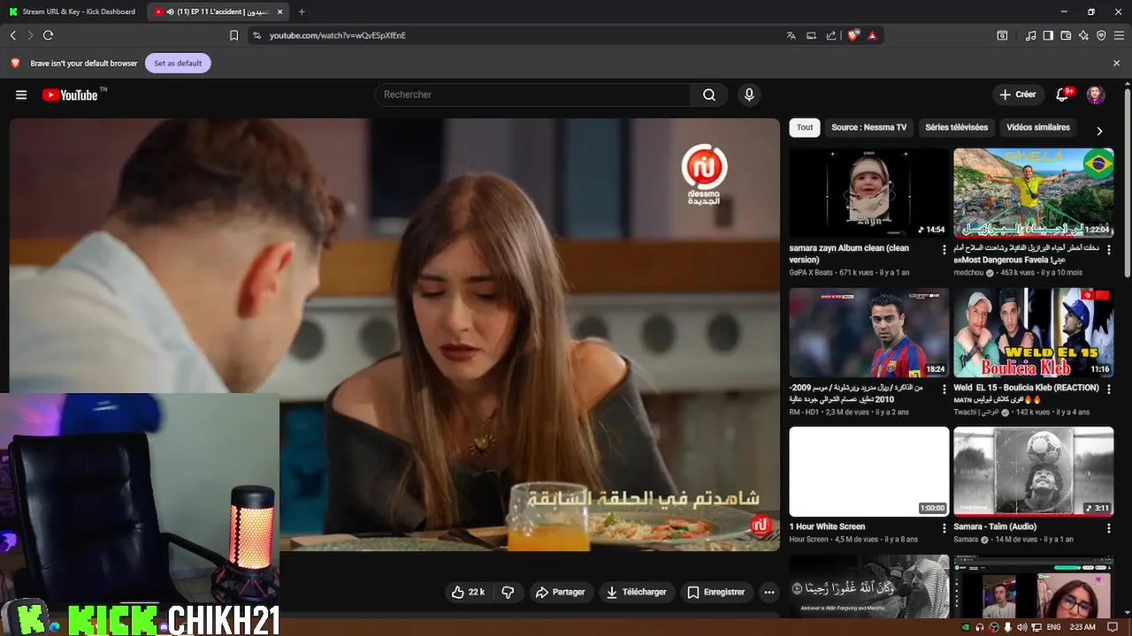Viewport: 1132px width, 636px height.
Task: Open the Windows notification center icon
Action: pyautogui.click(x=1113, y=627)
